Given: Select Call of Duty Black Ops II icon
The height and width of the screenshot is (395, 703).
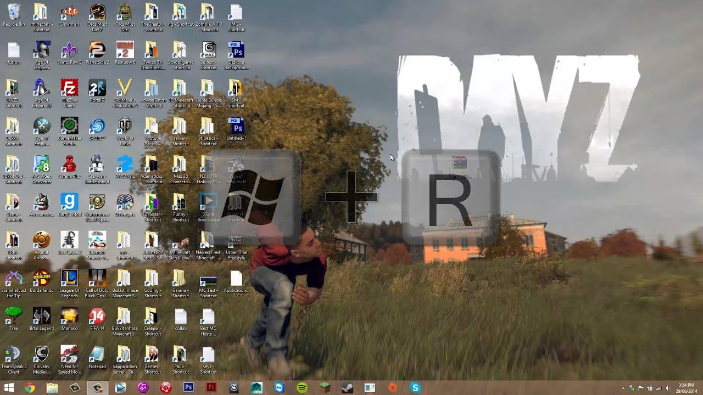Looking at the screenshot, I should 97,284.
